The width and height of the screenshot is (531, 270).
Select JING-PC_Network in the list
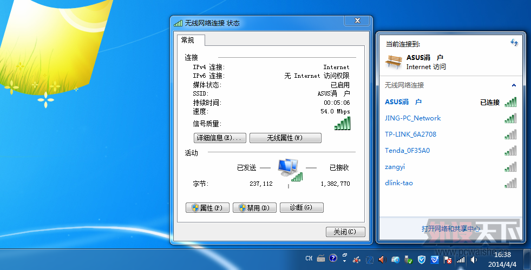click(451, 118)
